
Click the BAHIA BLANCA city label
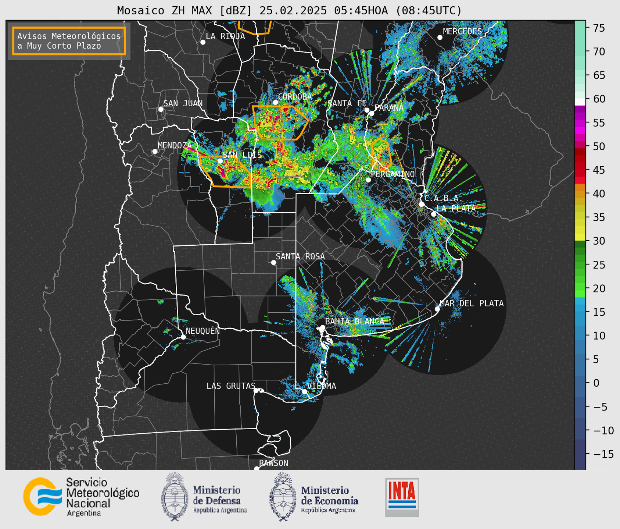tap(354, 322)
